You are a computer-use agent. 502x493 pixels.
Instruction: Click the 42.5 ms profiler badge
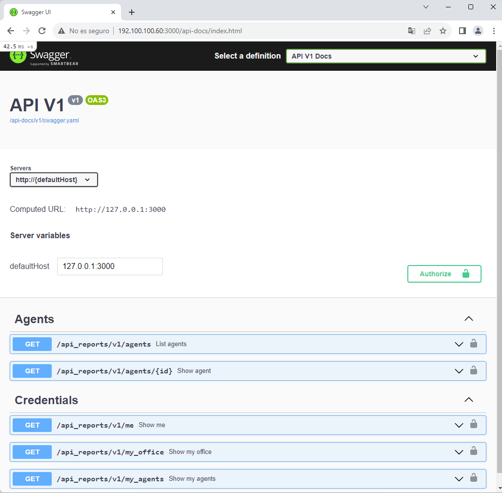coord(18,46)
